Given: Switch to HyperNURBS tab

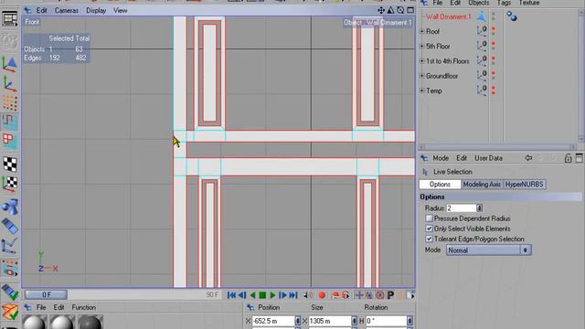Looking at the screenshot, I should (x=524, y=185).
